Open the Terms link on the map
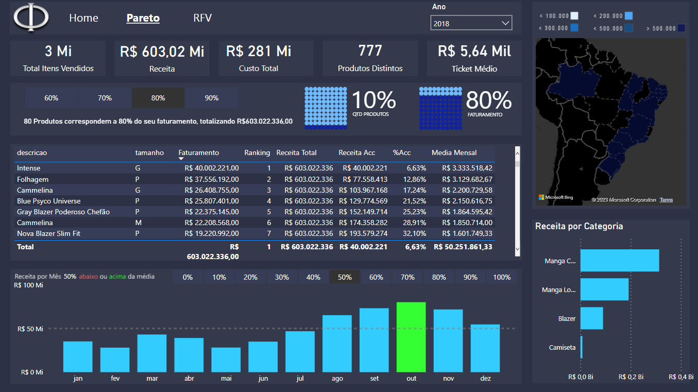698x392 pixels. (x=666, y=200)
